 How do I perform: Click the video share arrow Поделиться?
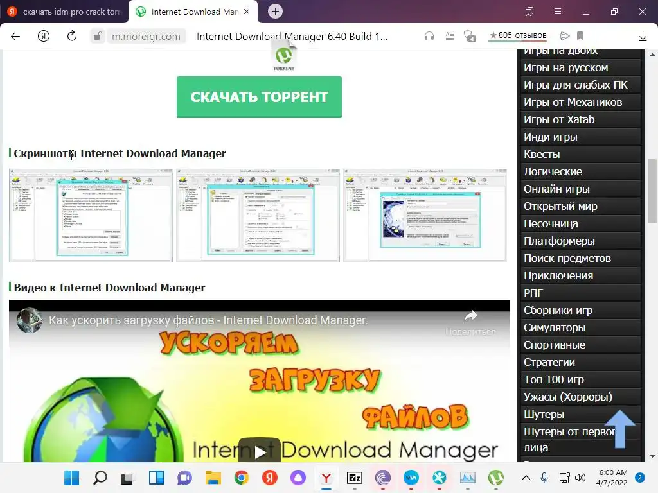471,322
